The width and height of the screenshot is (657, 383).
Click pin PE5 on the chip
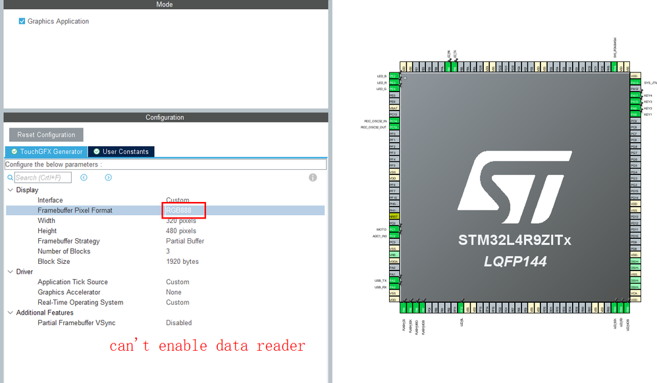tap(394, 95)
